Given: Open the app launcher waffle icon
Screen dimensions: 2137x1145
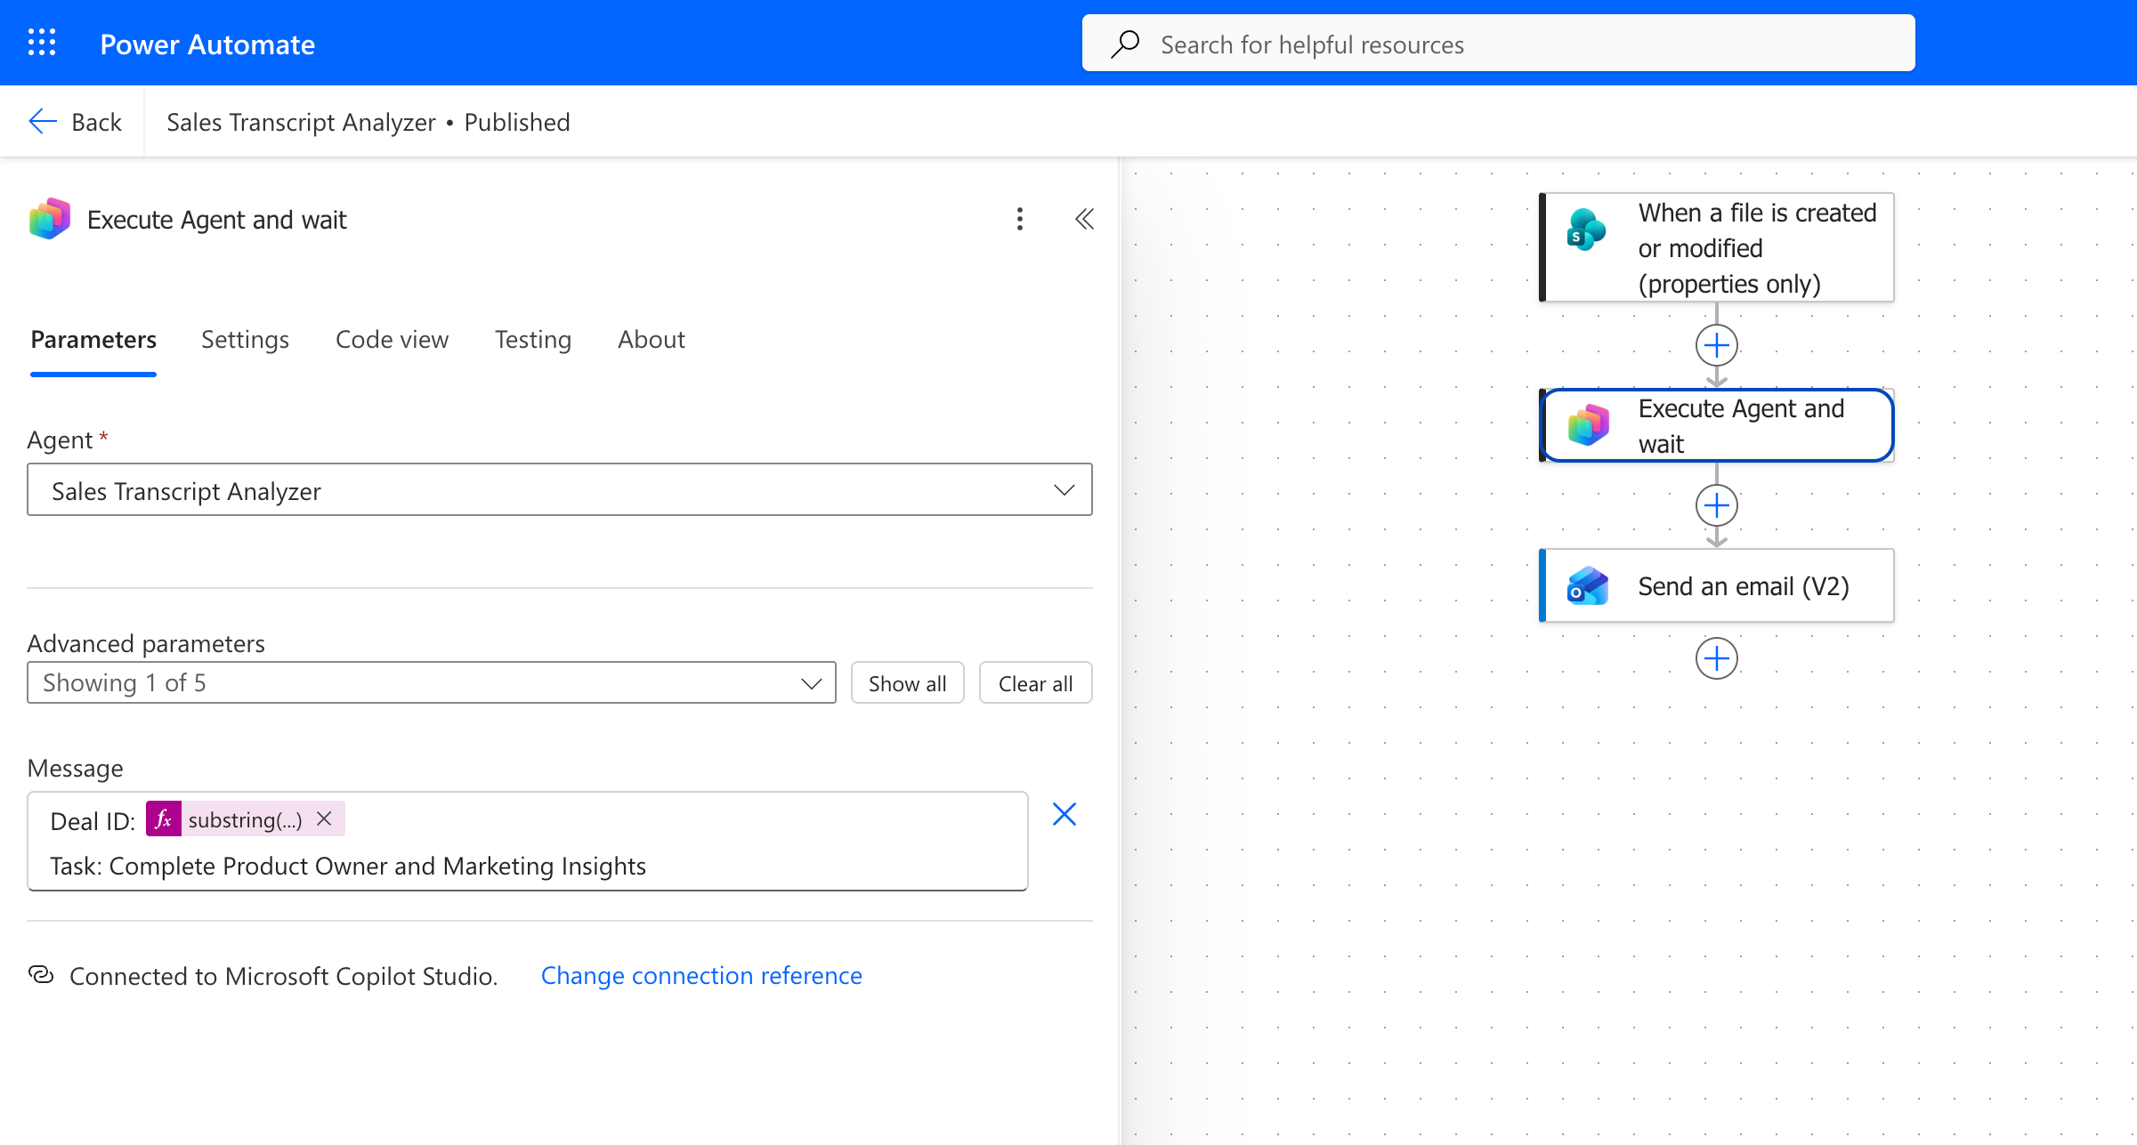Looking at the screenshot, I should point(42,43).
